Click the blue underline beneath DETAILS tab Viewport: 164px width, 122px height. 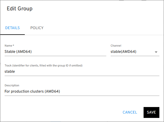click(x=13, y=34)
